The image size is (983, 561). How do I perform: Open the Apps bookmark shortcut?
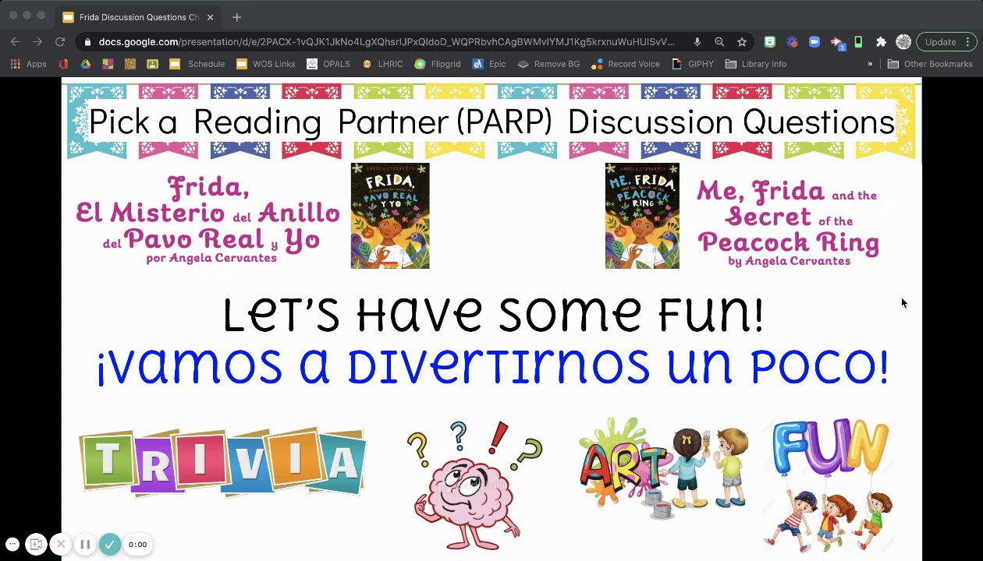coord(29,64)
